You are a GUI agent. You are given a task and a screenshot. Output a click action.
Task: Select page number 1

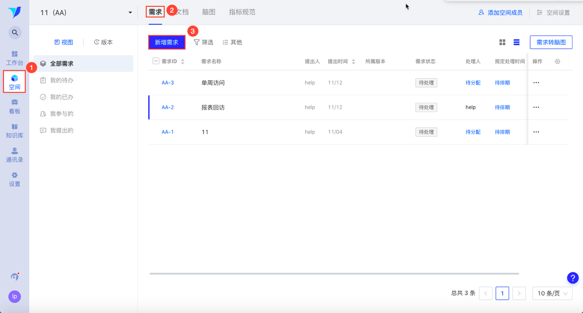(502, 293)
